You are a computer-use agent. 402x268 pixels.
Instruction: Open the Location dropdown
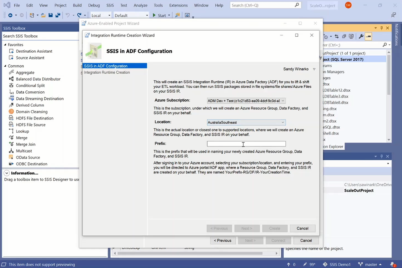246,122
